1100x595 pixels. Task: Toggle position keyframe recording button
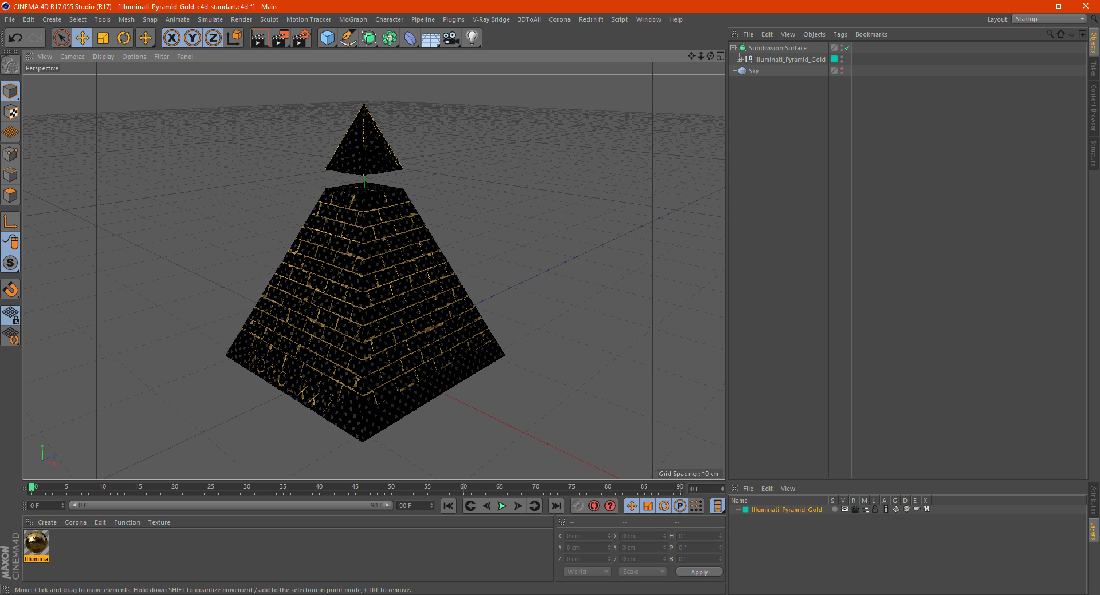632,506
